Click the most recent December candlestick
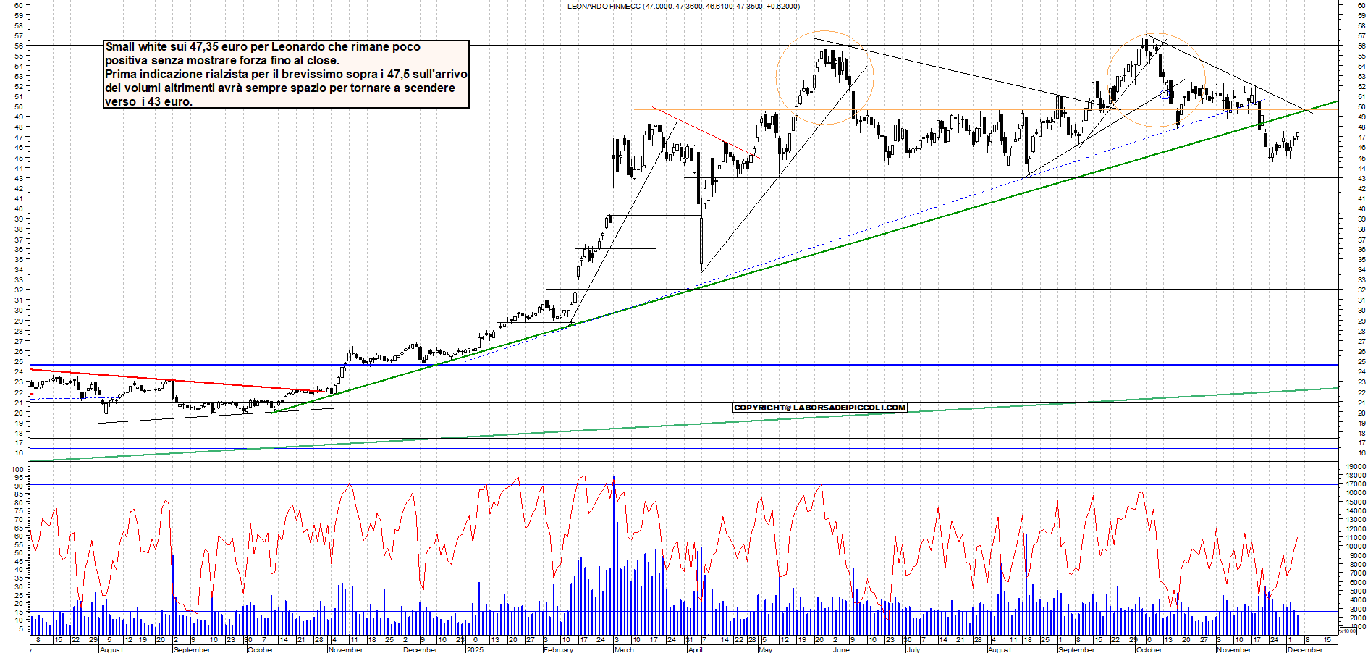This screenshot has height=653, width=1368. coord(1298,135)
